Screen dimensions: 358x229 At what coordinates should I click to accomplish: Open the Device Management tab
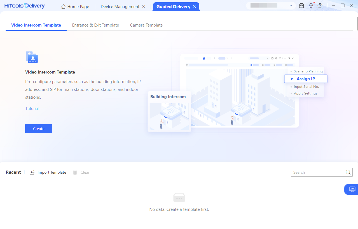coord(120,7)
